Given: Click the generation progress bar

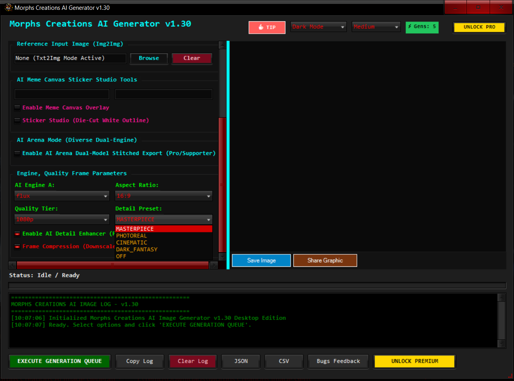Looking at the screenshot, I should pos(257,286).
